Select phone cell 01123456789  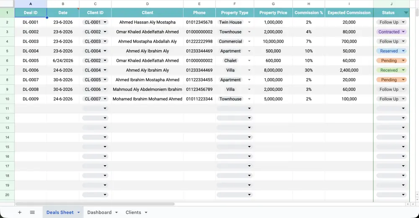tap(199, 90)
